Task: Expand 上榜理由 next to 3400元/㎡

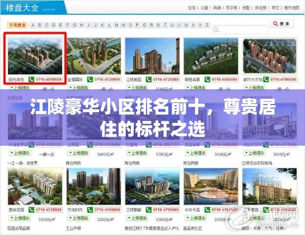Action: 79,153
